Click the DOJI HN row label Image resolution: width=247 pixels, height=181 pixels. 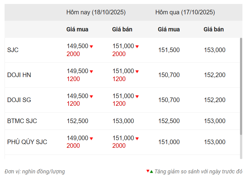(19, 75)
